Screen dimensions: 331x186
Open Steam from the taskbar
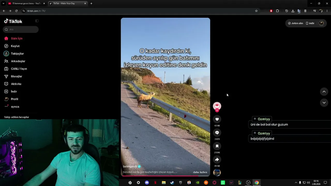pos(172,183)
